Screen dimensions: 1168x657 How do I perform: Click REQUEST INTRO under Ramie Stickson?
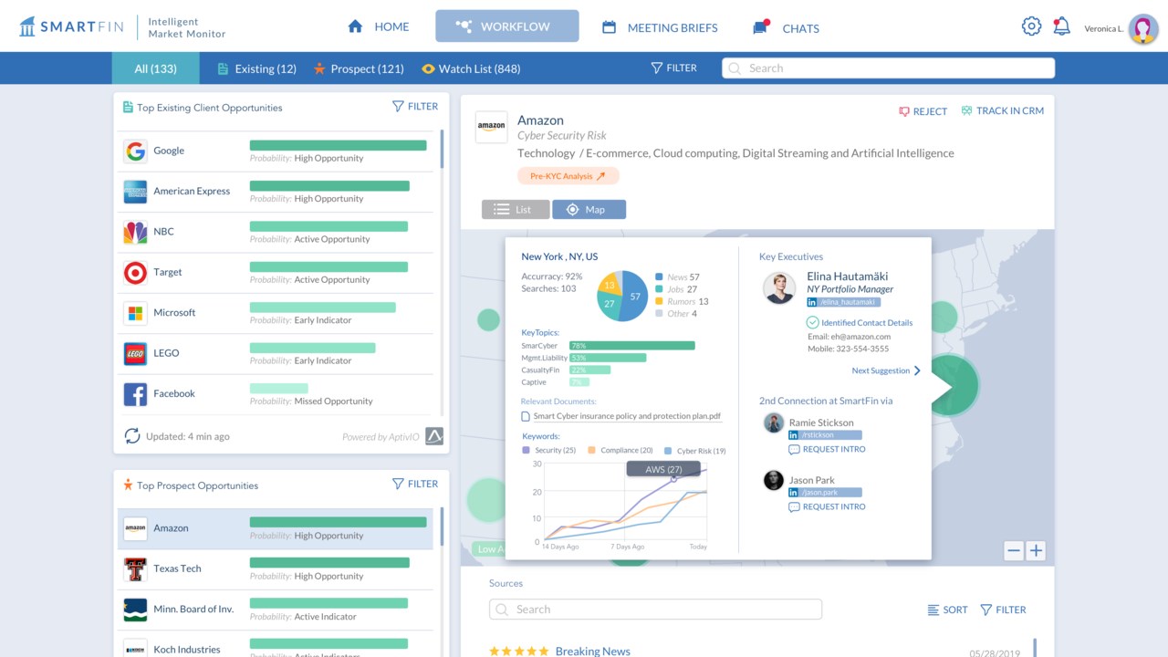click(827, 449)
